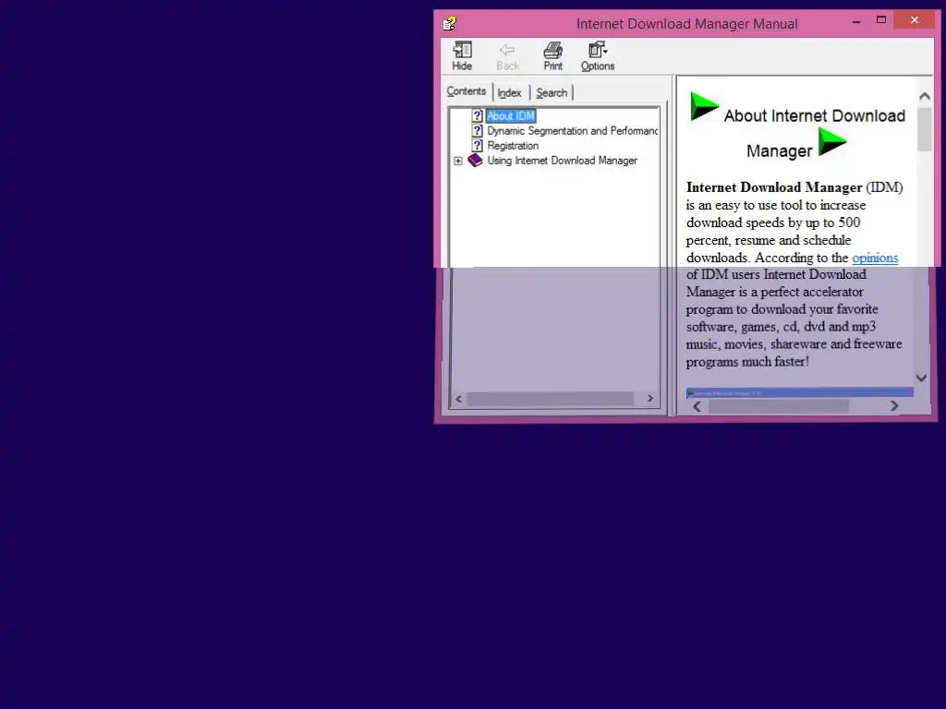Click the contents tree horizontal scrollbar thumb

pyautogui.click(x=551, y=399)
